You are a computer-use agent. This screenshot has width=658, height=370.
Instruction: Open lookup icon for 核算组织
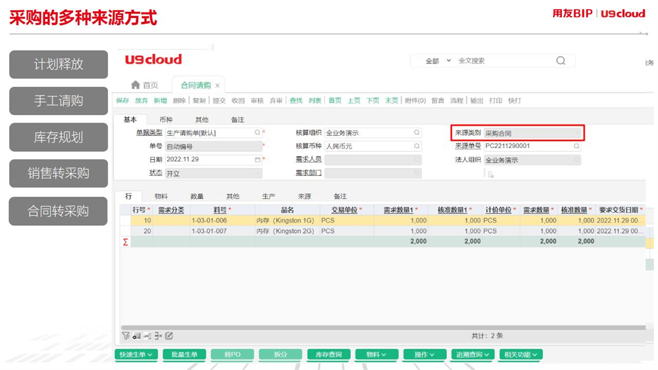tap(417, 133)
